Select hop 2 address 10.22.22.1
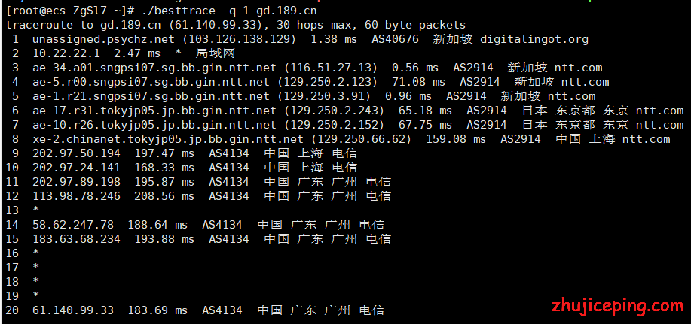691x324 pixels. [x=66, y=53]
